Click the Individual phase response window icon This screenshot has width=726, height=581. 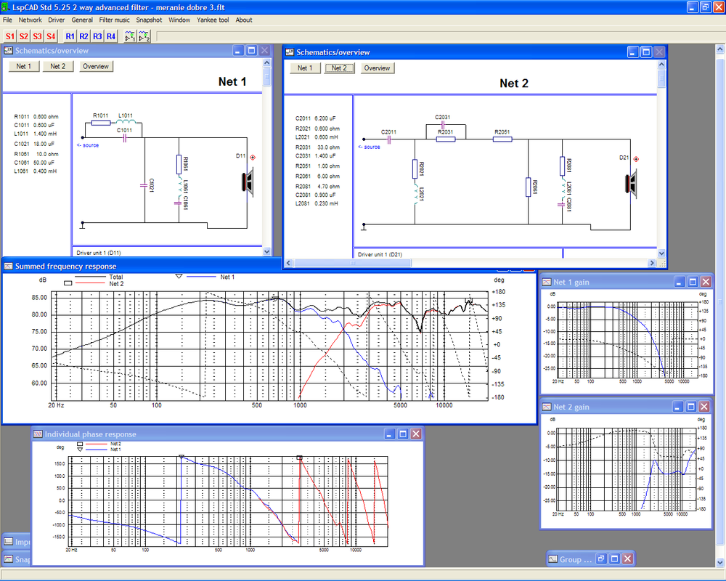(38, 434)
